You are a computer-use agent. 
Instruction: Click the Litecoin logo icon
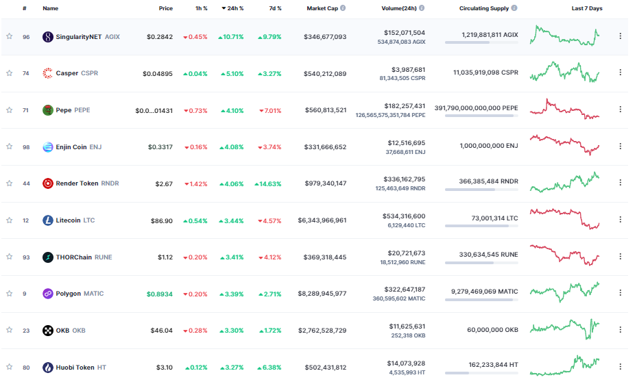pos(48,220)
